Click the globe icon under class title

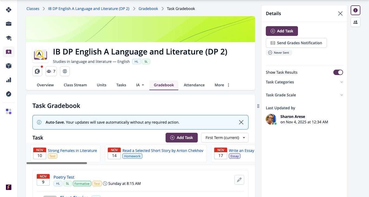pyautogui.click(x=65, y=71)
